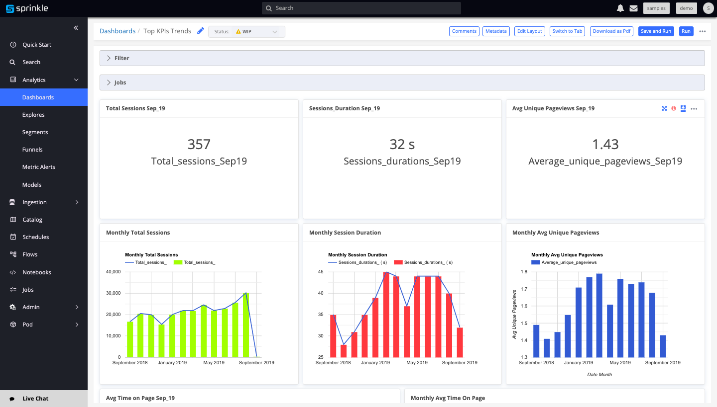Open more options menu on Avg Unique Pageviews widget
The height and width of the screenshot is (407, 717).
(x=694, y=108)
